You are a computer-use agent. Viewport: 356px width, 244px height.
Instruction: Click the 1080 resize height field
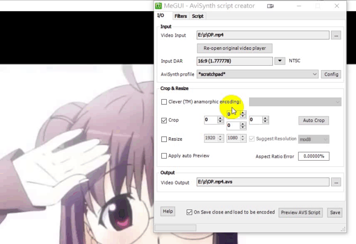233,138
